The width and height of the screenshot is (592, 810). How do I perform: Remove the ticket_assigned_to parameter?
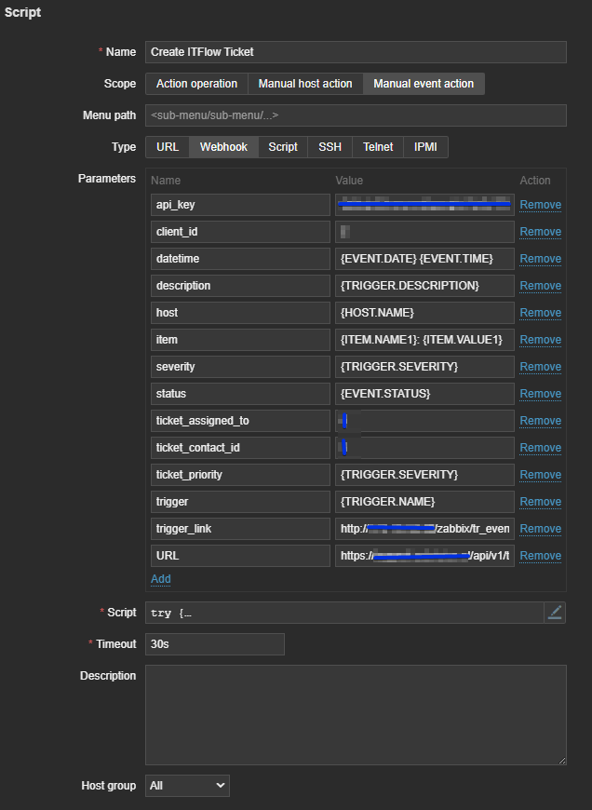[x=541, y=421]
